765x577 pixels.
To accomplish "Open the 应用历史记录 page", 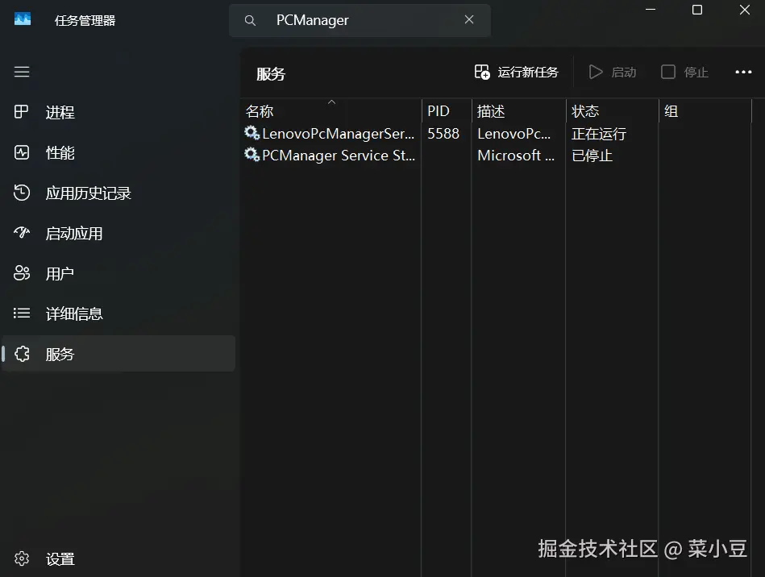I will coord(118,193).
